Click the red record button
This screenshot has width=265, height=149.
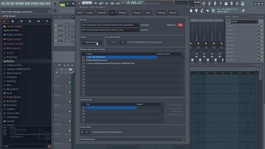pyautogui.click(x=79, y=3)
